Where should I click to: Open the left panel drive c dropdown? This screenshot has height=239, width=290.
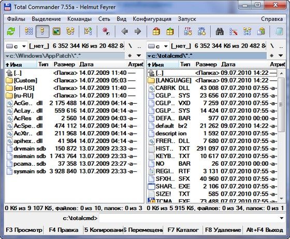pyautogui.click(x=16, y=46)
